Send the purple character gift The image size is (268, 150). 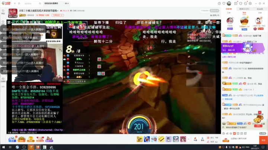pos(168,139)
